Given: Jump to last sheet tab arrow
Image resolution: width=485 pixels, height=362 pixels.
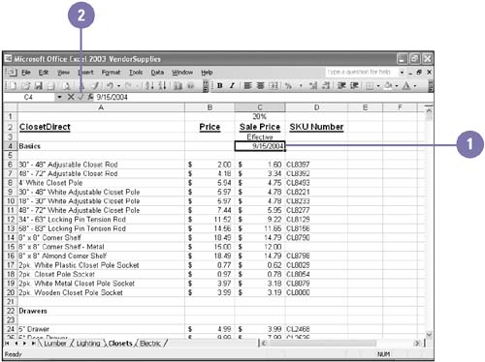Looking at the screenshot, I should point(33,344).
